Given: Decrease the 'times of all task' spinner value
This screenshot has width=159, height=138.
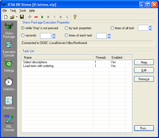Looking at the screenshot, I should pyautogui.click(x=150, y=29).
